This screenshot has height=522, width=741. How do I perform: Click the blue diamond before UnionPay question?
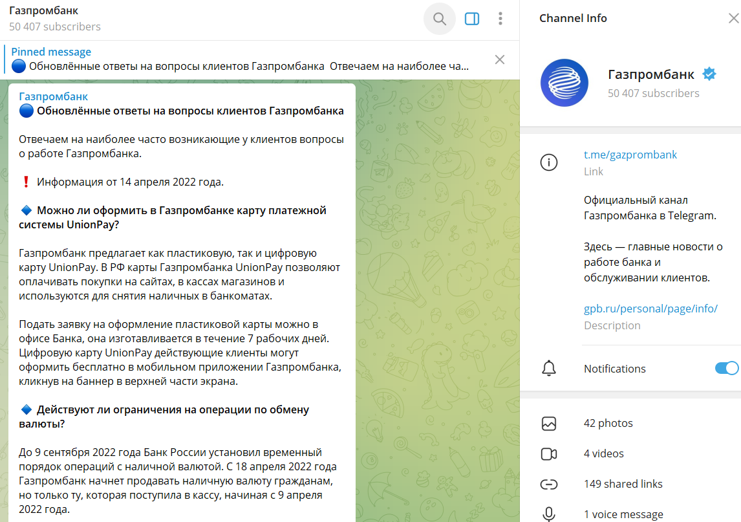(x=27, y=210)
